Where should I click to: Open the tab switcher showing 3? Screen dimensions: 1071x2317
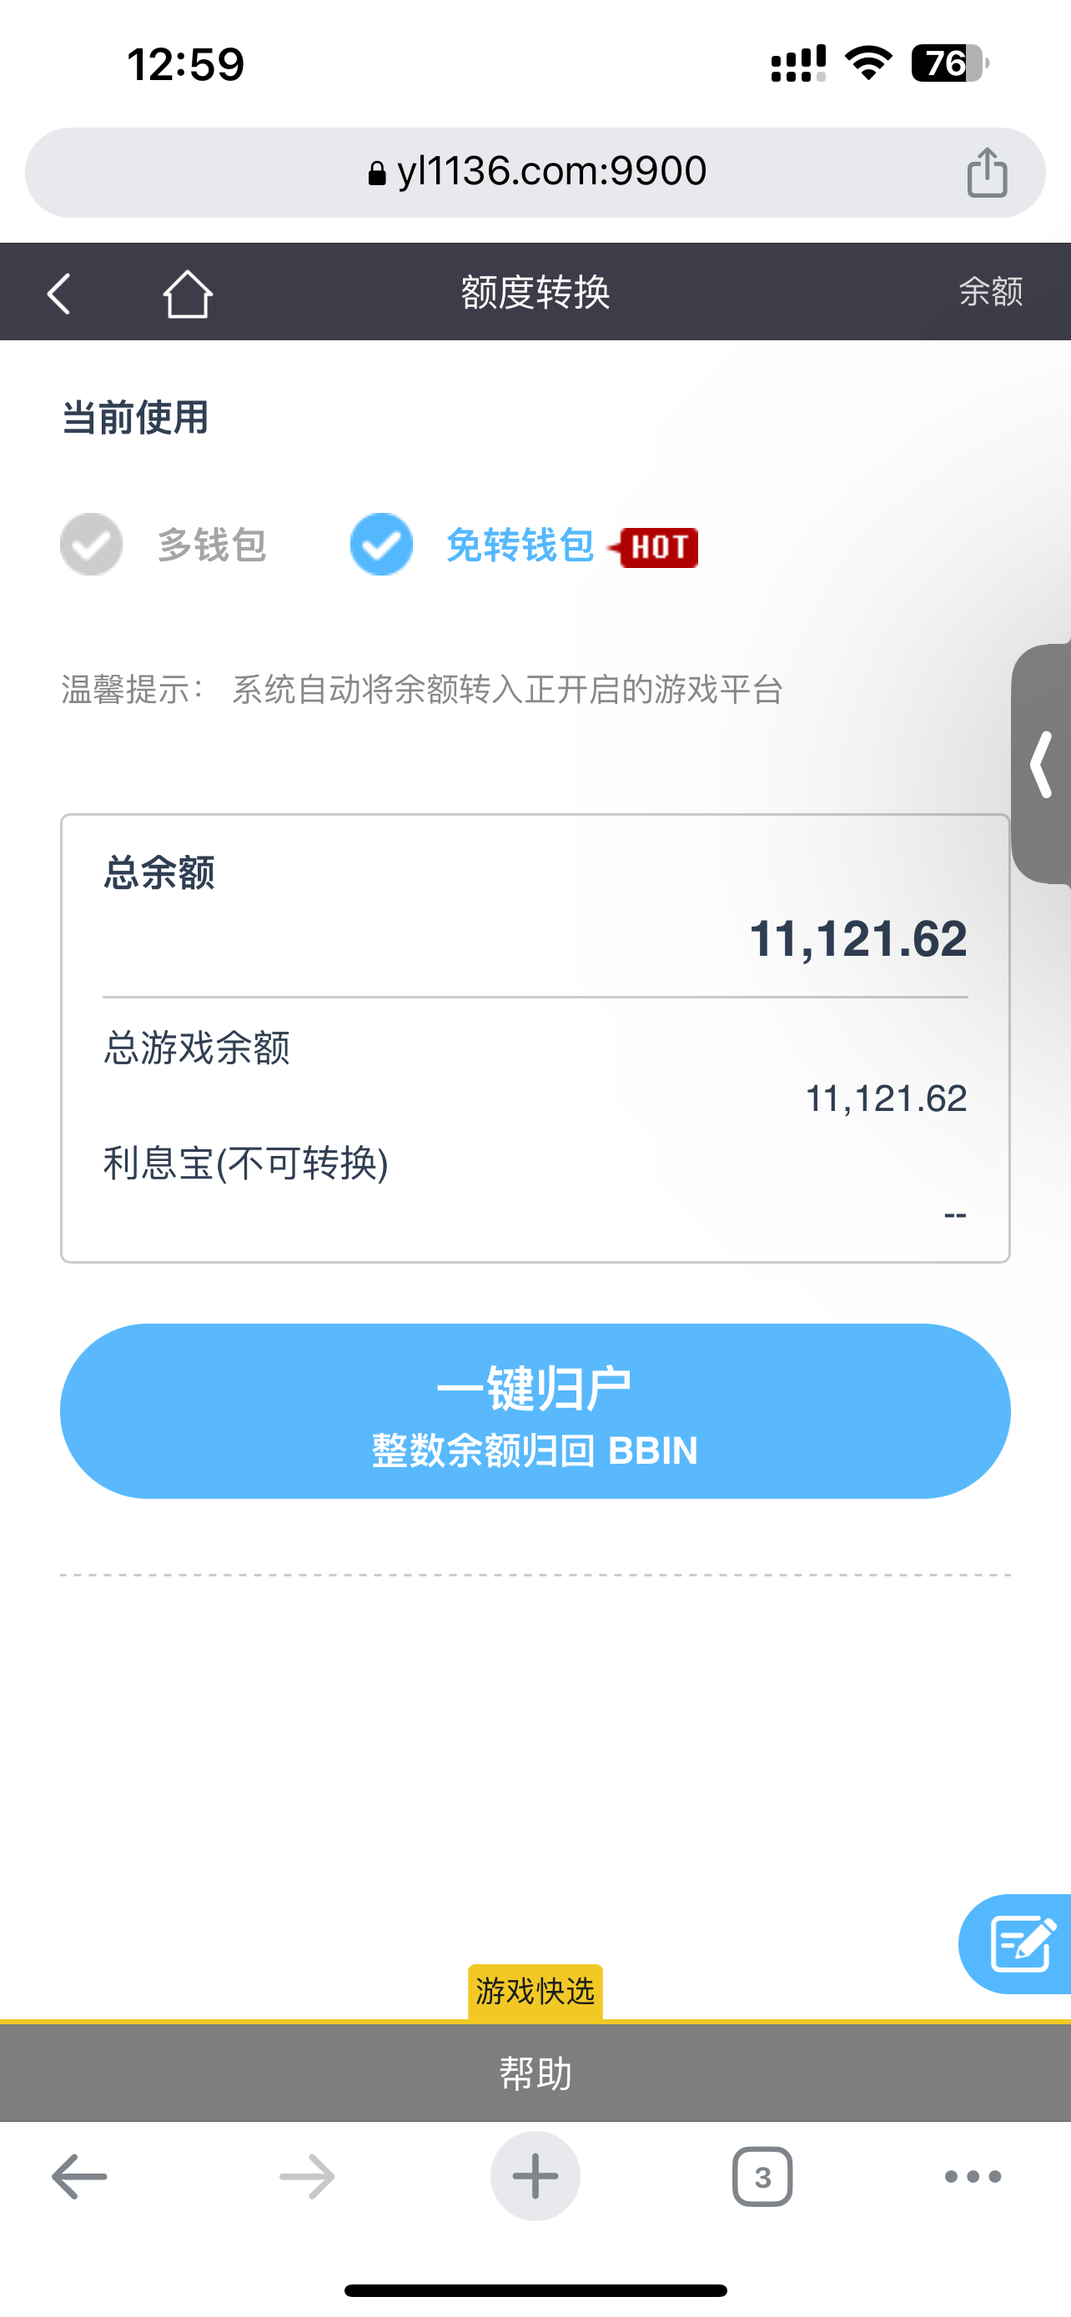[762, 2177]
